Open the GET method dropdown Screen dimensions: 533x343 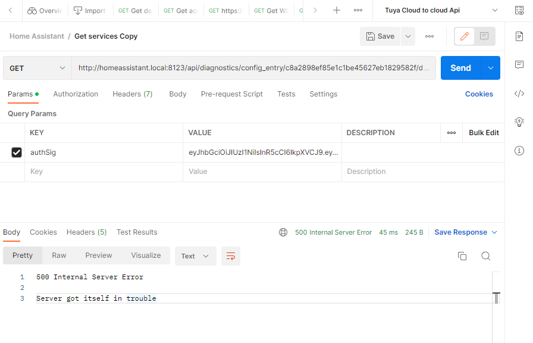click(x=37, y=68)
